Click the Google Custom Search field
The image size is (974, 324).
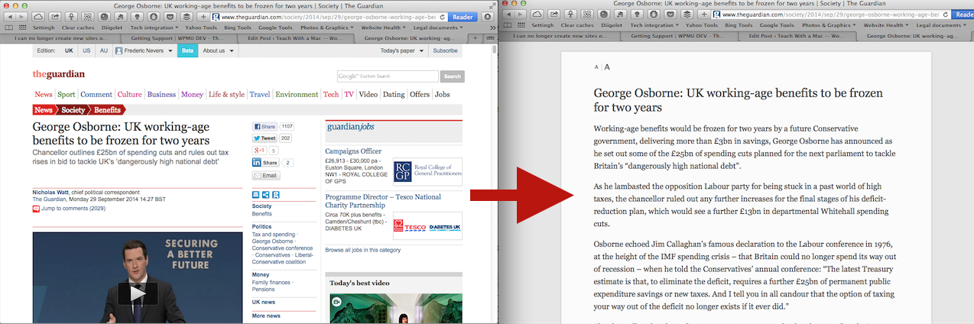tap(388, 76)
